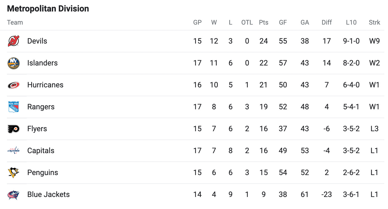The width and height of the screenshot is (388, 209).
Task: Click the Strk column header
Action: 374,22
